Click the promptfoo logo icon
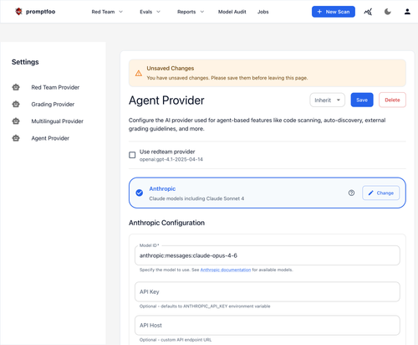418x345 pixels. (x=18, y=12)
